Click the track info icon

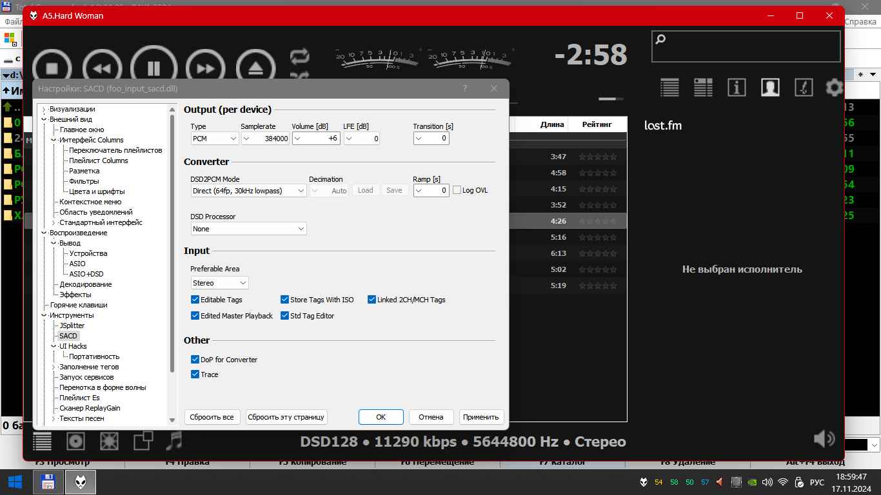pyautogui.click(x=737, y=88)
